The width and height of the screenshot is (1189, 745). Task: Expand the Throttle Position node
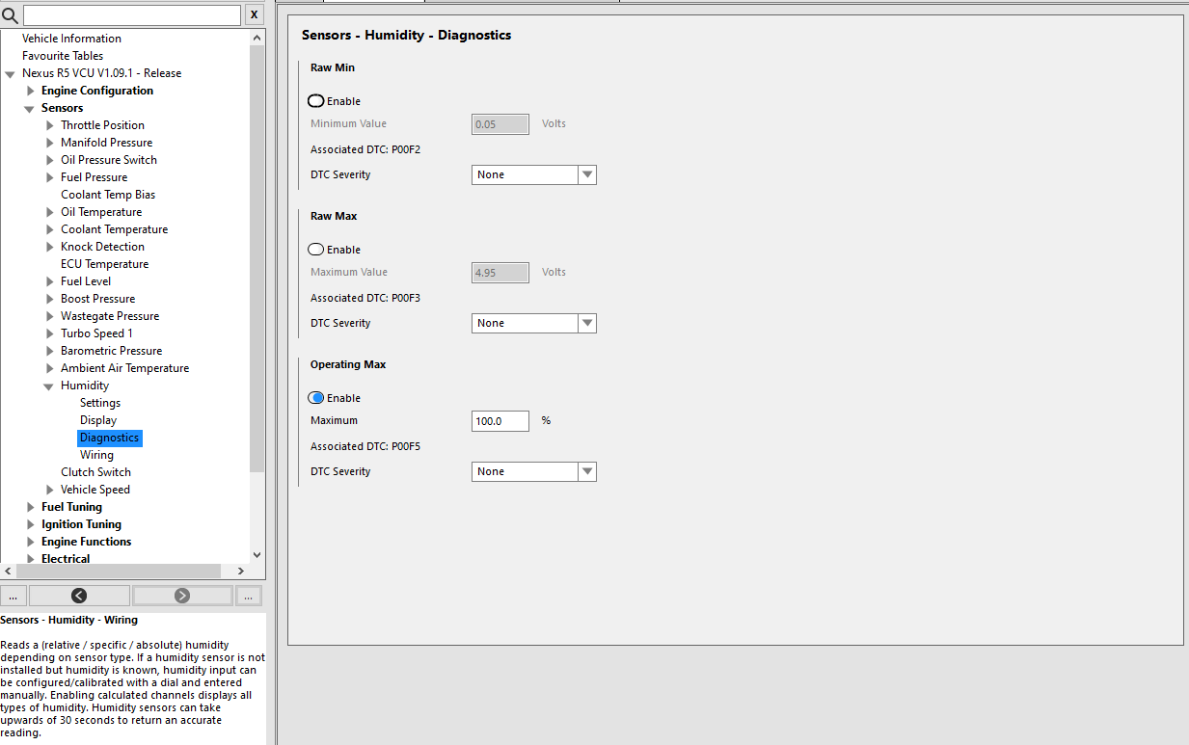(50, 125)
